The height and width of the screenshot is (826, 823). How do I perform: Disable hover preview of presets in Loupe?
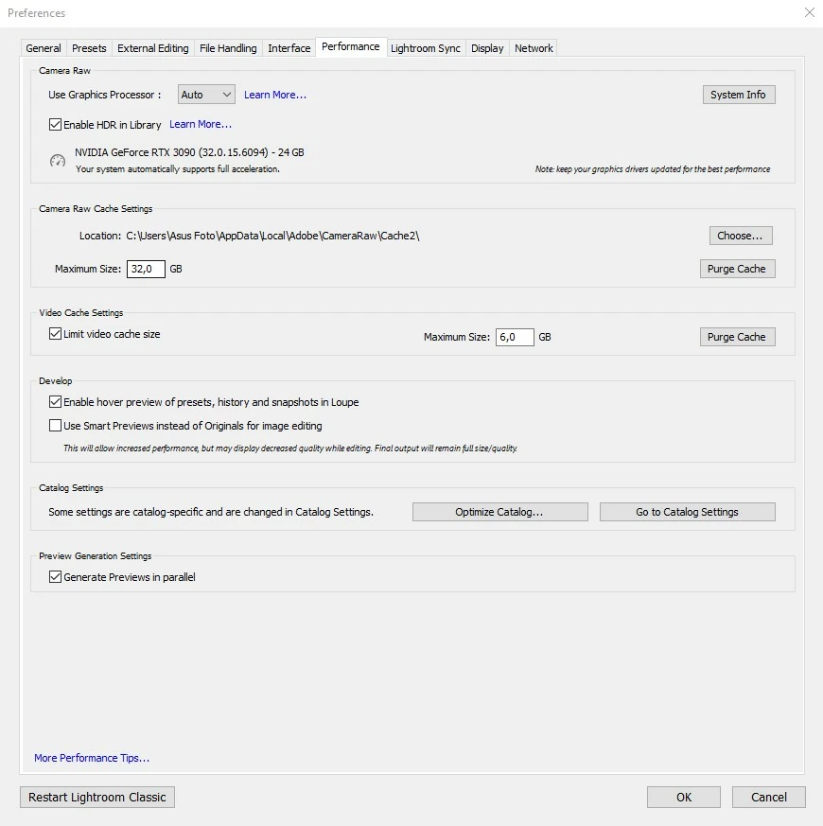point(55,401)
